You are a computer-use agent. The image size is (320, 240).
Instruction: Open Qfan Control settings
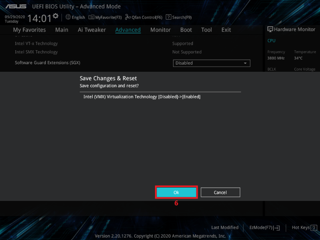(143, 17)
